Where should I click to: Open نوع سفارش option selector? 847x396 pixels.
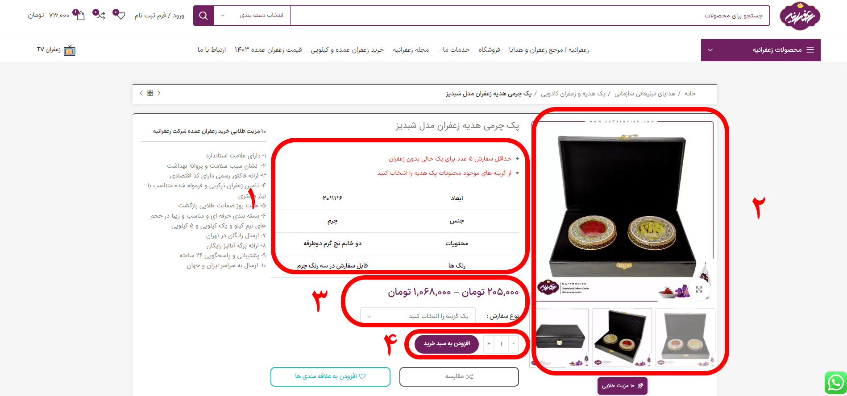pos(418,316)
